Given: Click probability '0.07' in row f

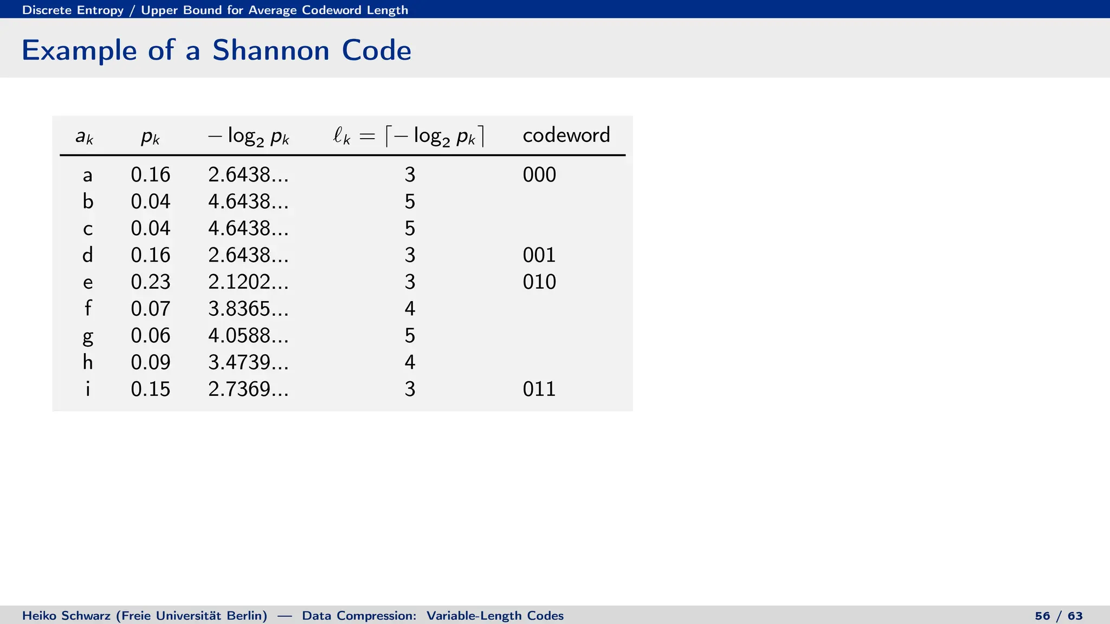Looking at the screenshot, I should pos(151,308).
